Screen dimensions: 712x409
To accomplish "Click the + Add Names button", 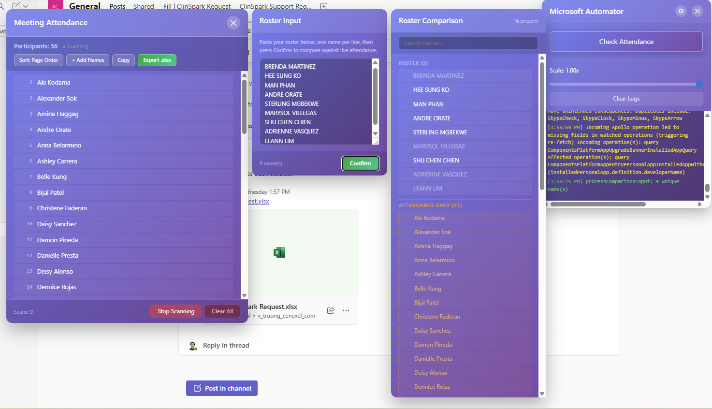I will (87, 60).
